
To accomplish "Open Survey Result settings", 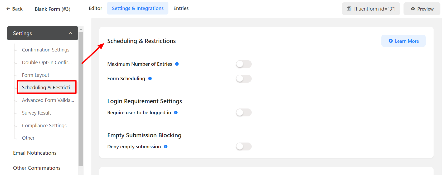I will 36,113.
